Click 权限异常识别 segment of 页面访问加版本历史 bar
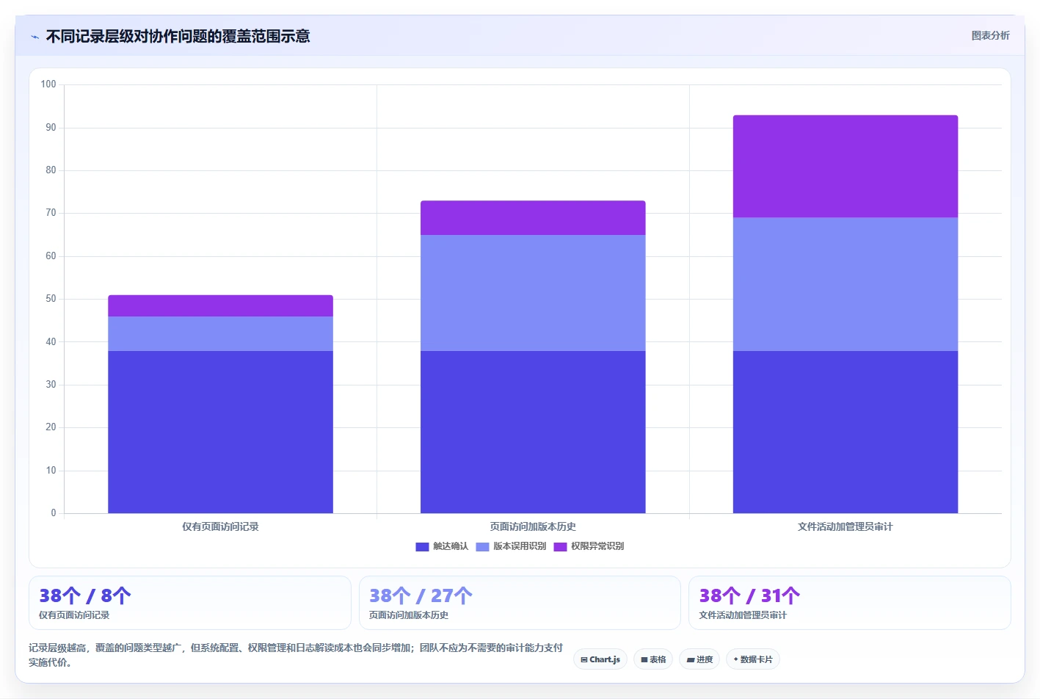This screenshot has width=1040, height=699. coord(533,218)
